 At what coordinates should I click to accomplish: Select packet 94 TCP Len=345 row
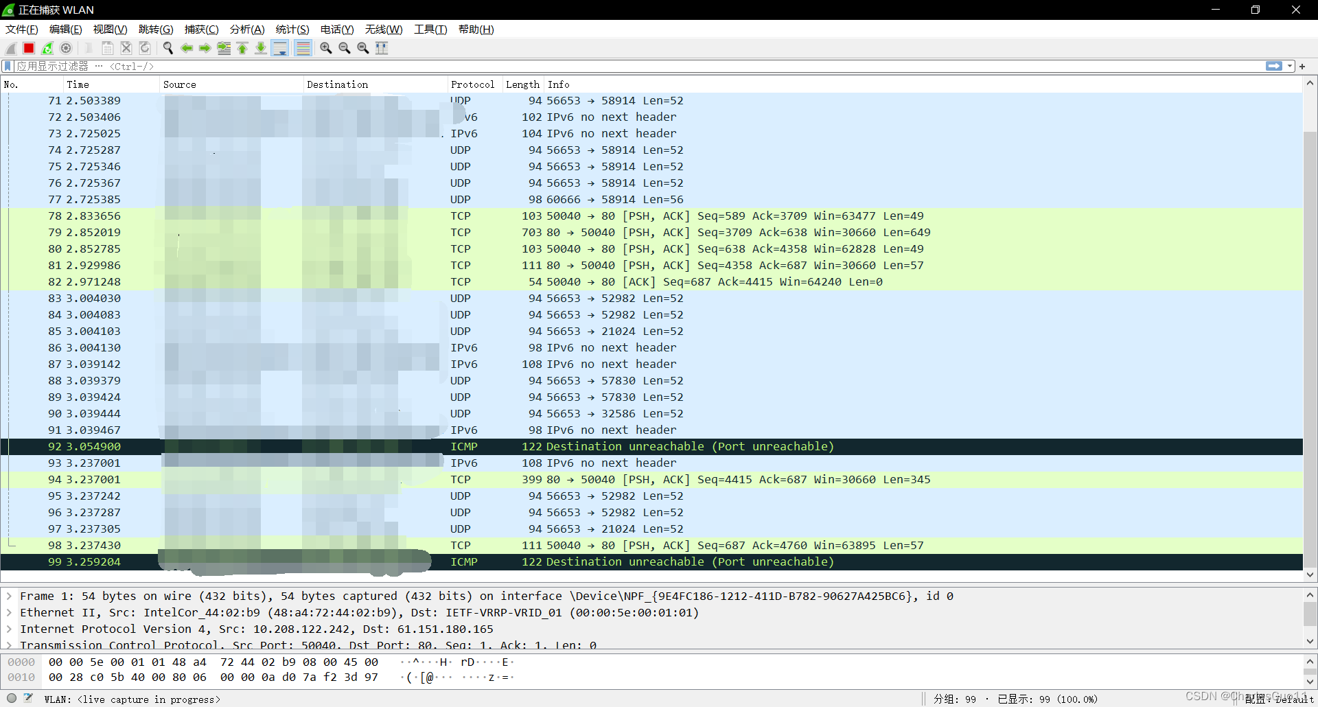651,479
